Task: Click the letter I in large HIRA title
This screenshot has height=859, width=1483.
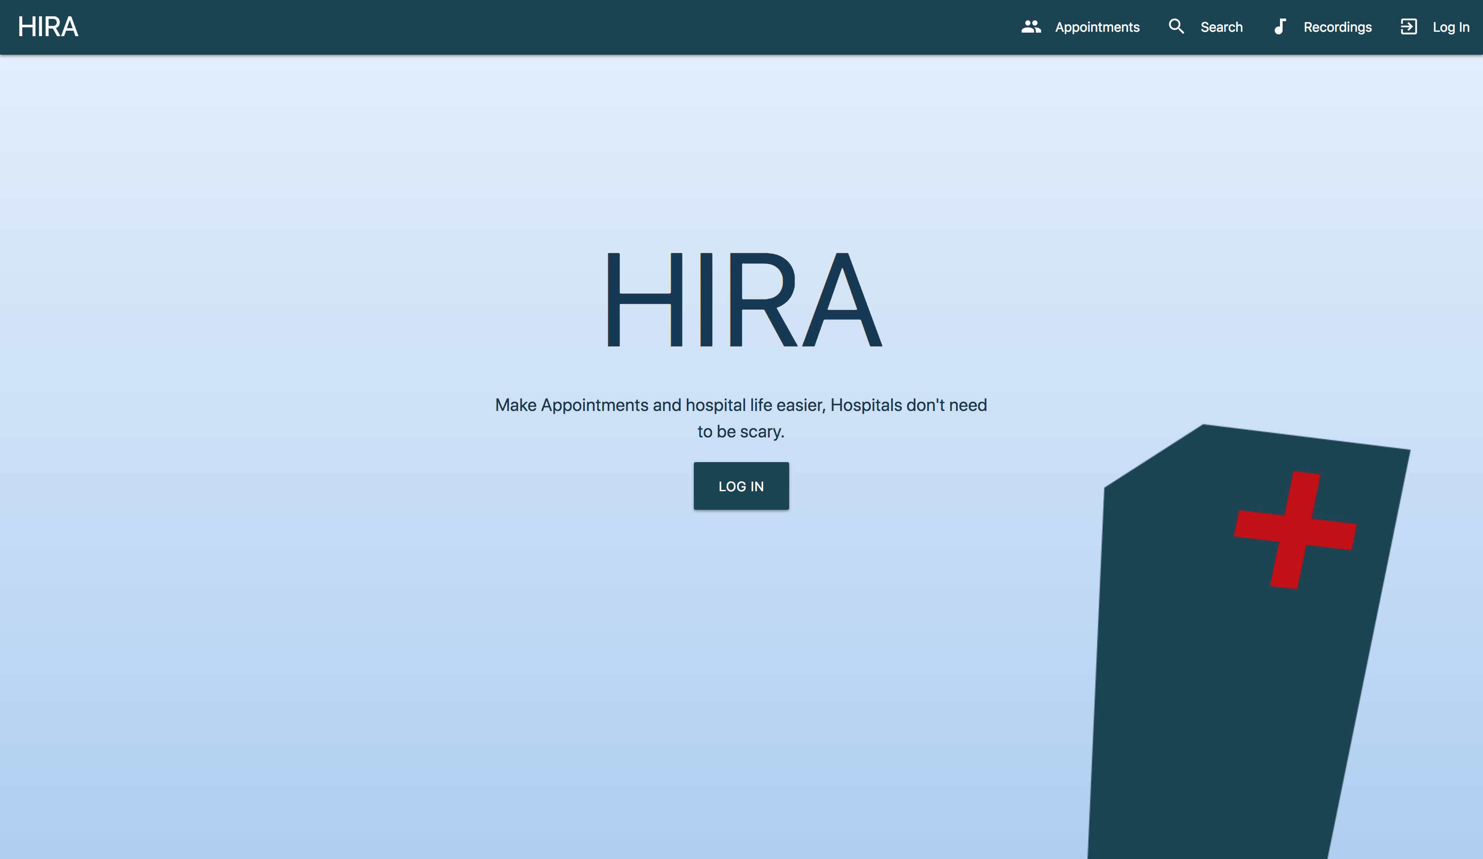Action: pyautogui.click(x=706, y=300)
